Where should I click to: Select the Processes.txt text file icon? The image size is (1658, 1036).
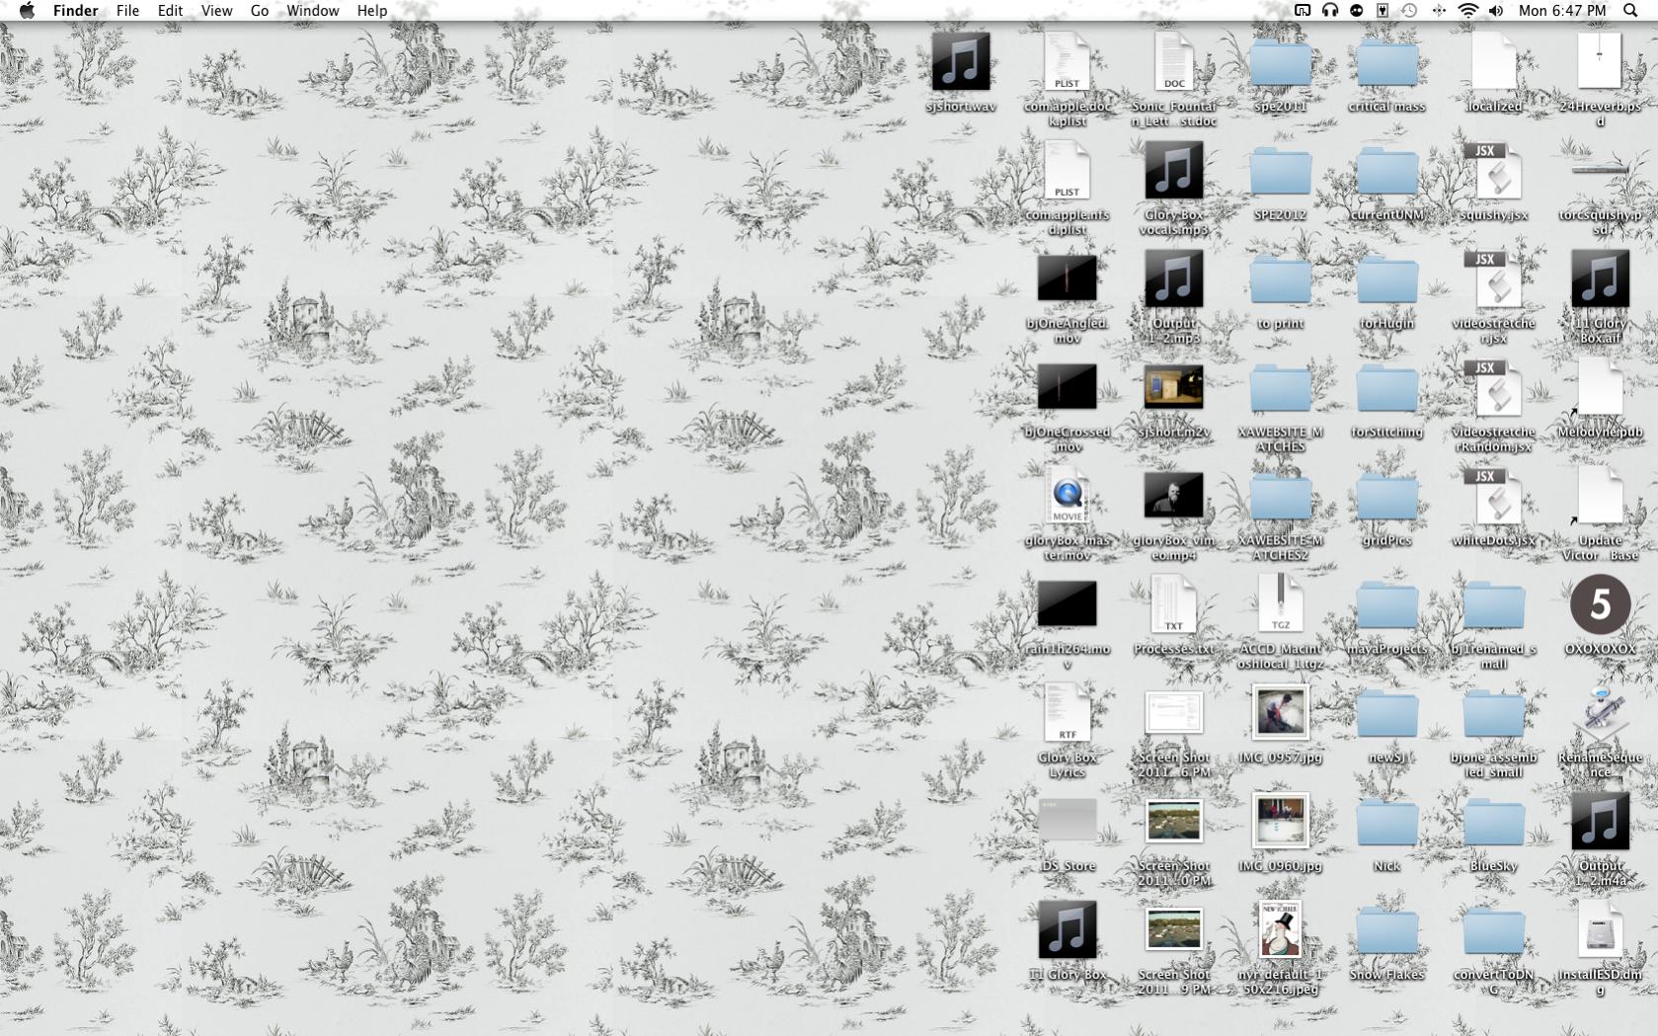click(x=1174, y=604)
